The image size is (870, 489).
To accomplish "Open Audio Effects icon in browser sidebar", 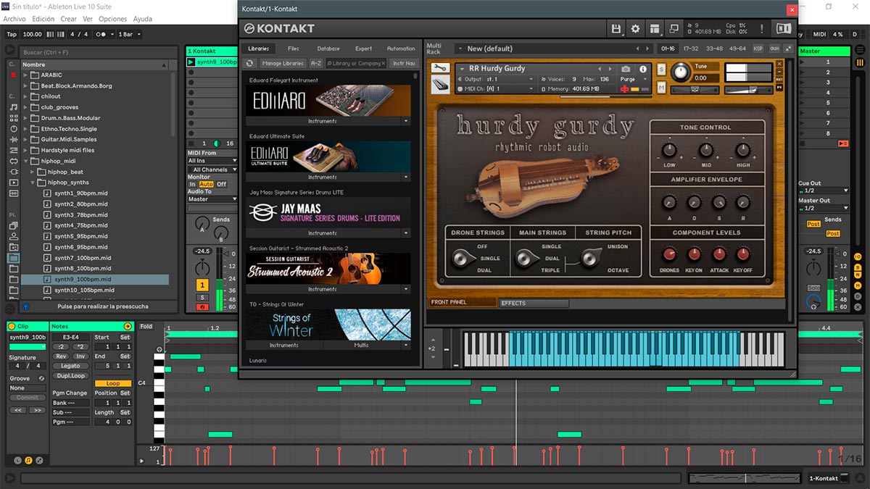I will 13,139.
